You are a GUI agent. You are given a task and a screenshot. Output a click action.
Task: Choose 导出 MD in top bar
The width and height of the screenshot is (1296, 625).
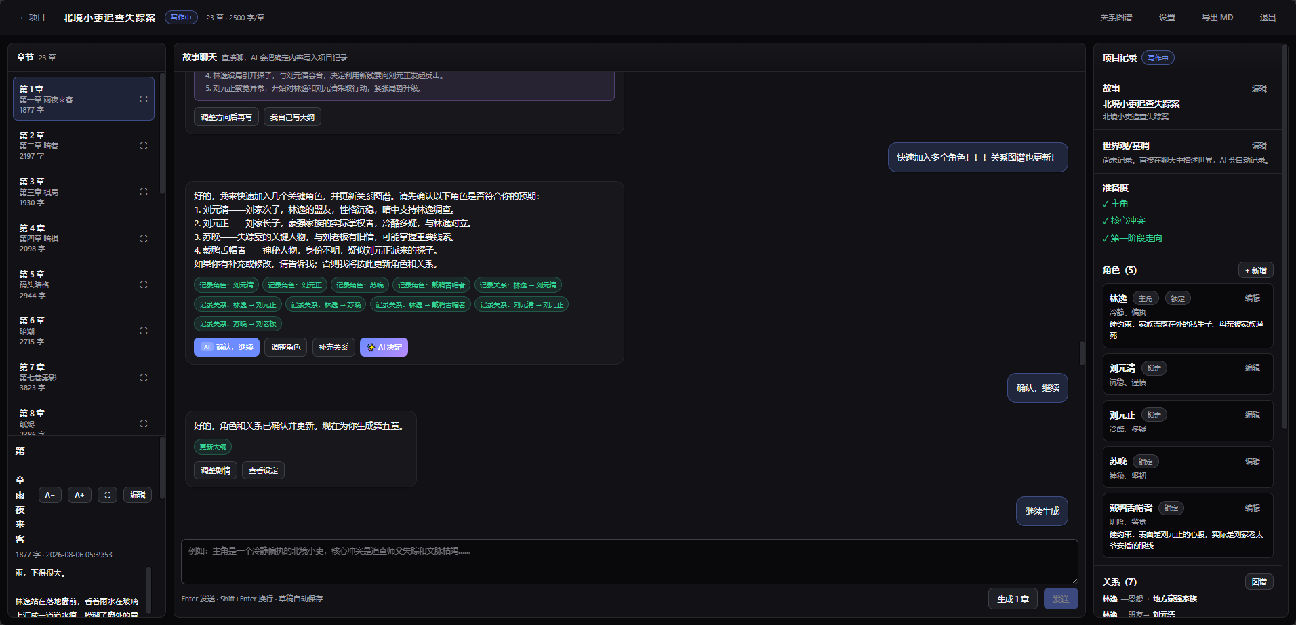click(1217, 18)
